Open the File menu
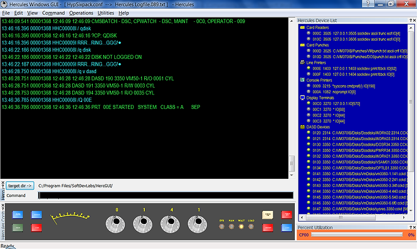Image resolution: width=417 pixels, height=249 pixels. pyautogui.click(x=6, y=13)
